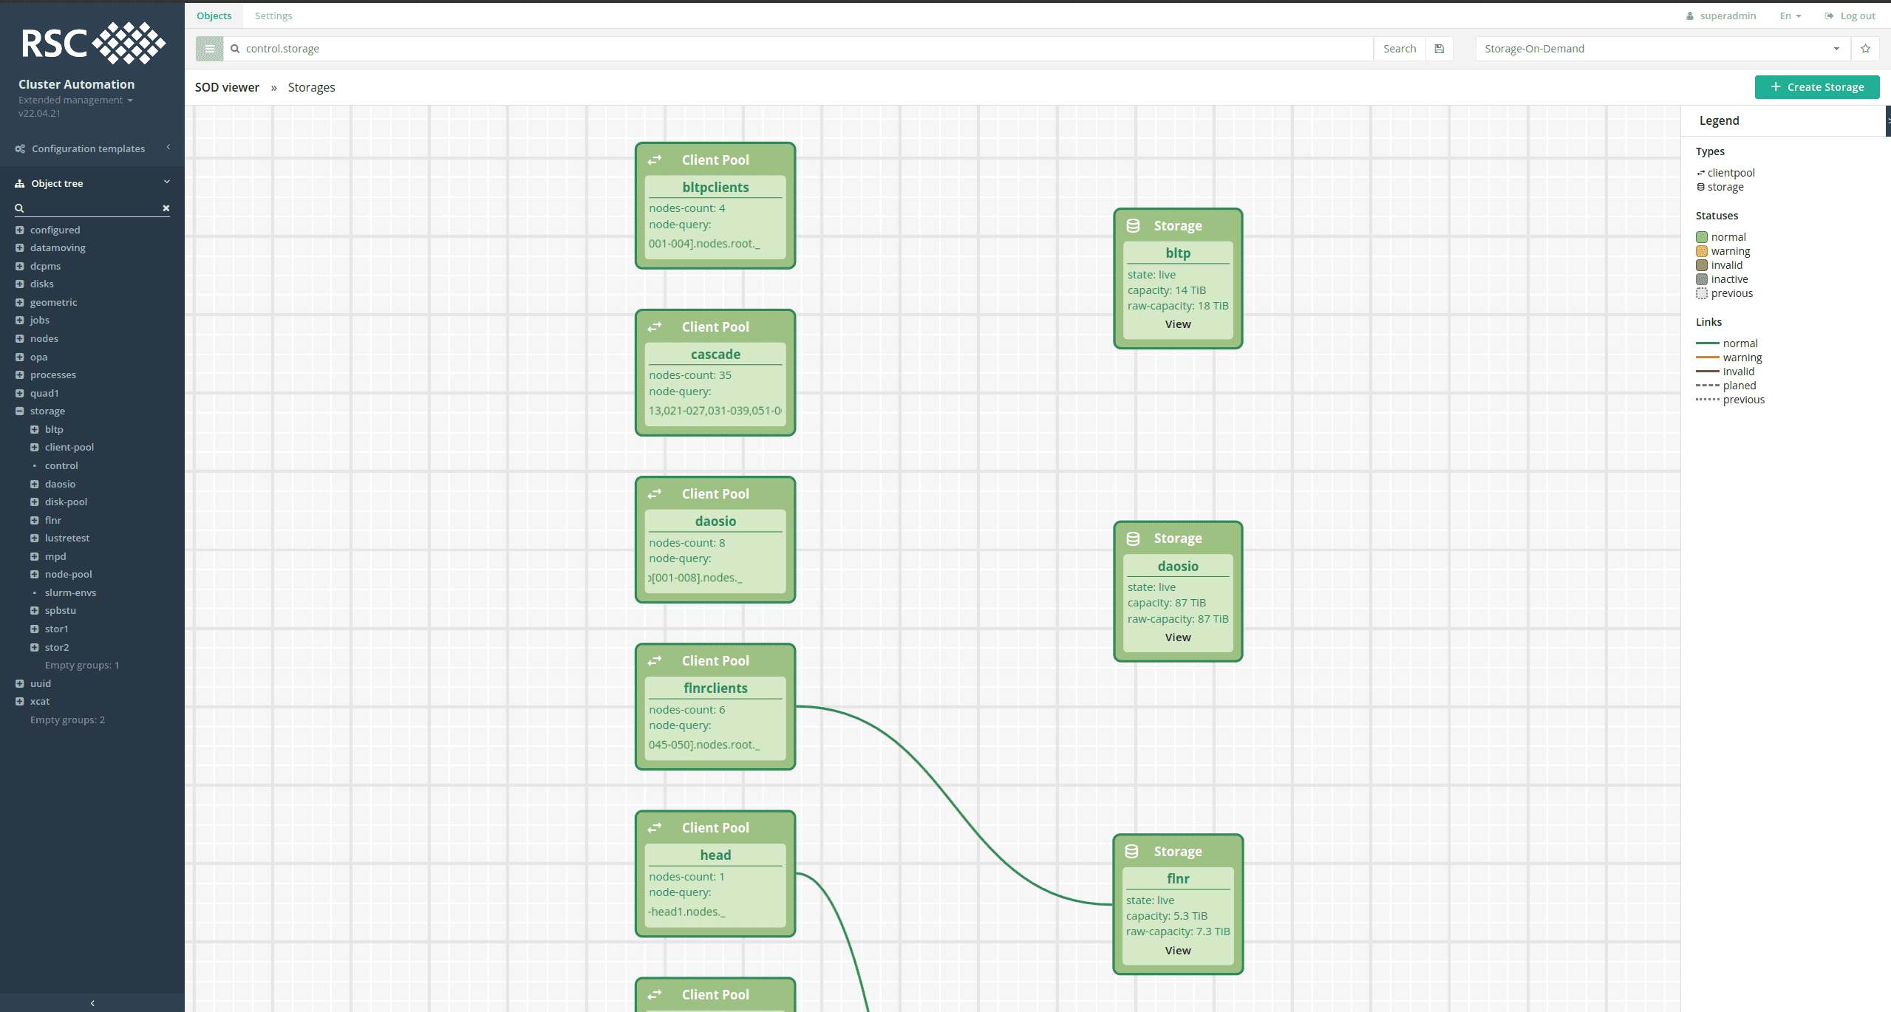Click the cascade Client Pool arrows icon
Viewport: 1891px width, 1012px height.
[655, 326]
